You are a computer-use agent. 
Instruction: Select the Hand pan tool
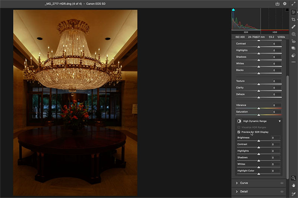[293, 186]
